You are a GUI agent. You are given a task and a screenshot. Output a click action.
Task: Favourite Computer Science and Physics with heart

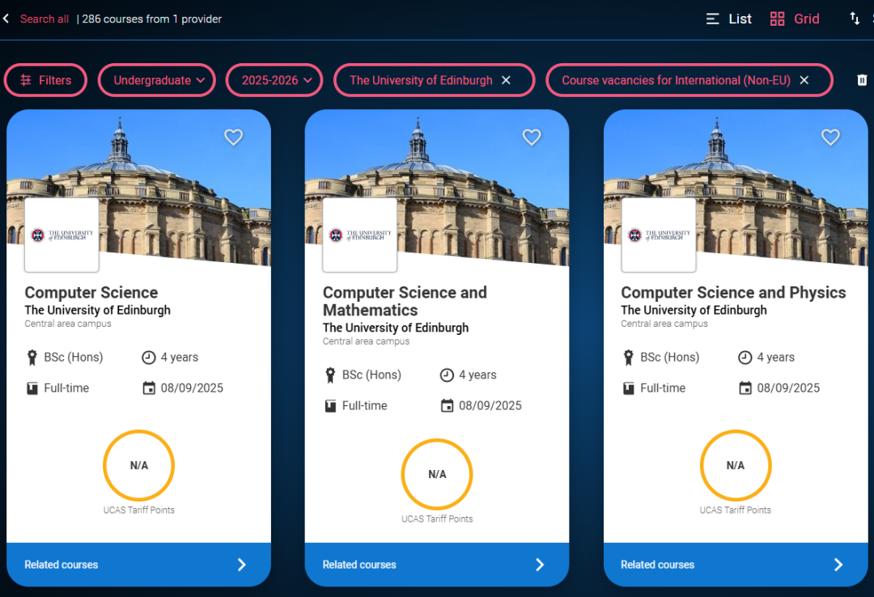click(830, 138)
